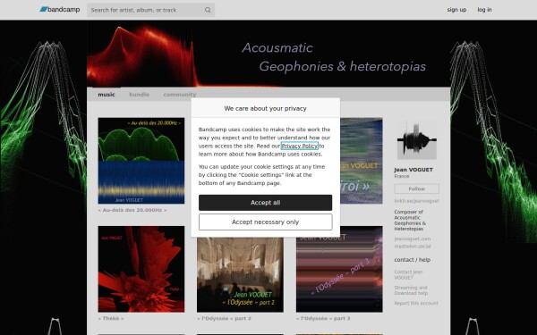
Task: Open the « l'Odyssée » part 3 title link
Action: coord(323,319)
